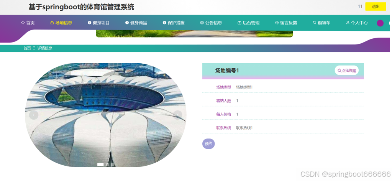Click the shopping cart icon beside 购物车
392x181 pixels.
click(314, 23)
